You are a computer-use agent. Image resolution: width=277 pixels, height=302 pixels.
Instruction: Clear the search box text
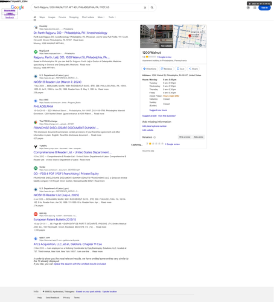[145, 7]
